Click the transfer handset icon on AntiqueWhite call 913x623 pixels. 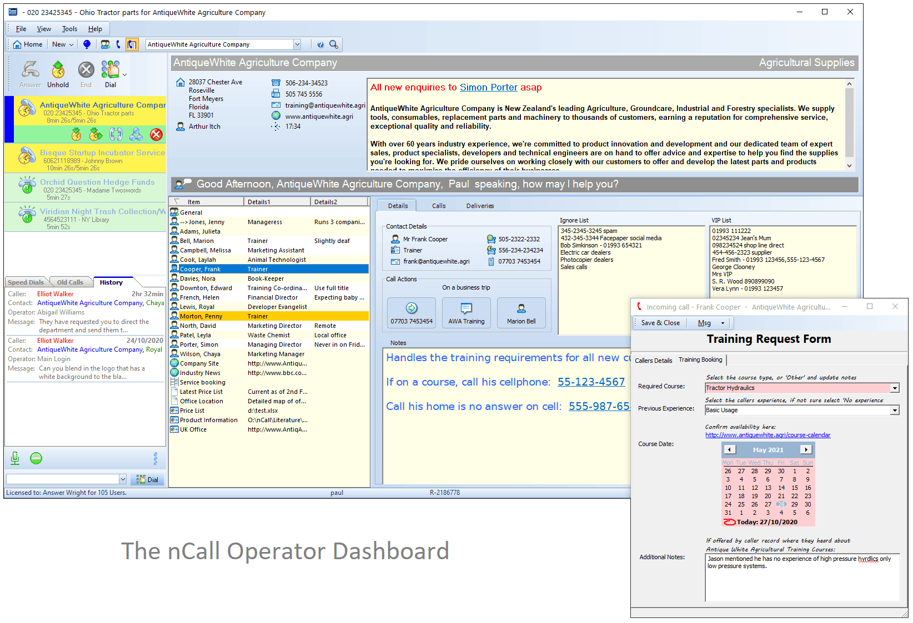(116, 134)
